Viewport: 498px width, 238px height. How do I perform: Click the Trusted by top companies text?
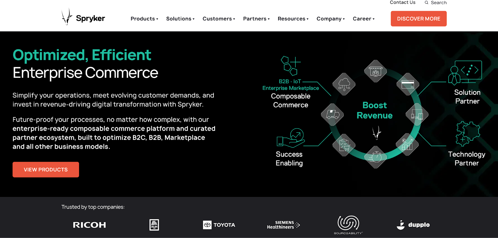pyautogui.click(x=93, y=207)
